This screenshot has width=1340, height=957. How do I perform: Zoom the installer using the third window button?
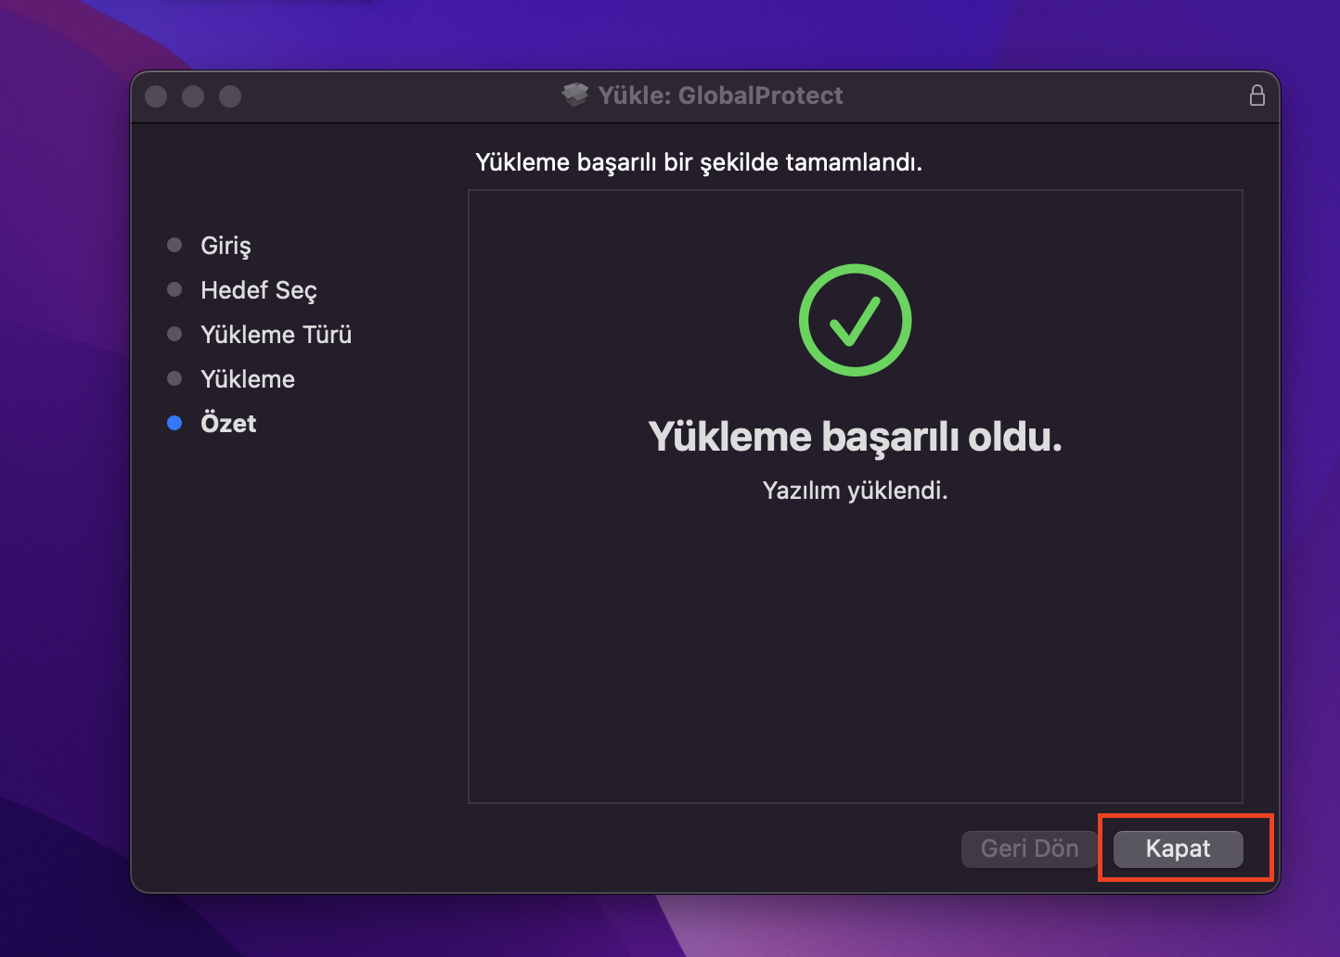(x=230, y=96)
